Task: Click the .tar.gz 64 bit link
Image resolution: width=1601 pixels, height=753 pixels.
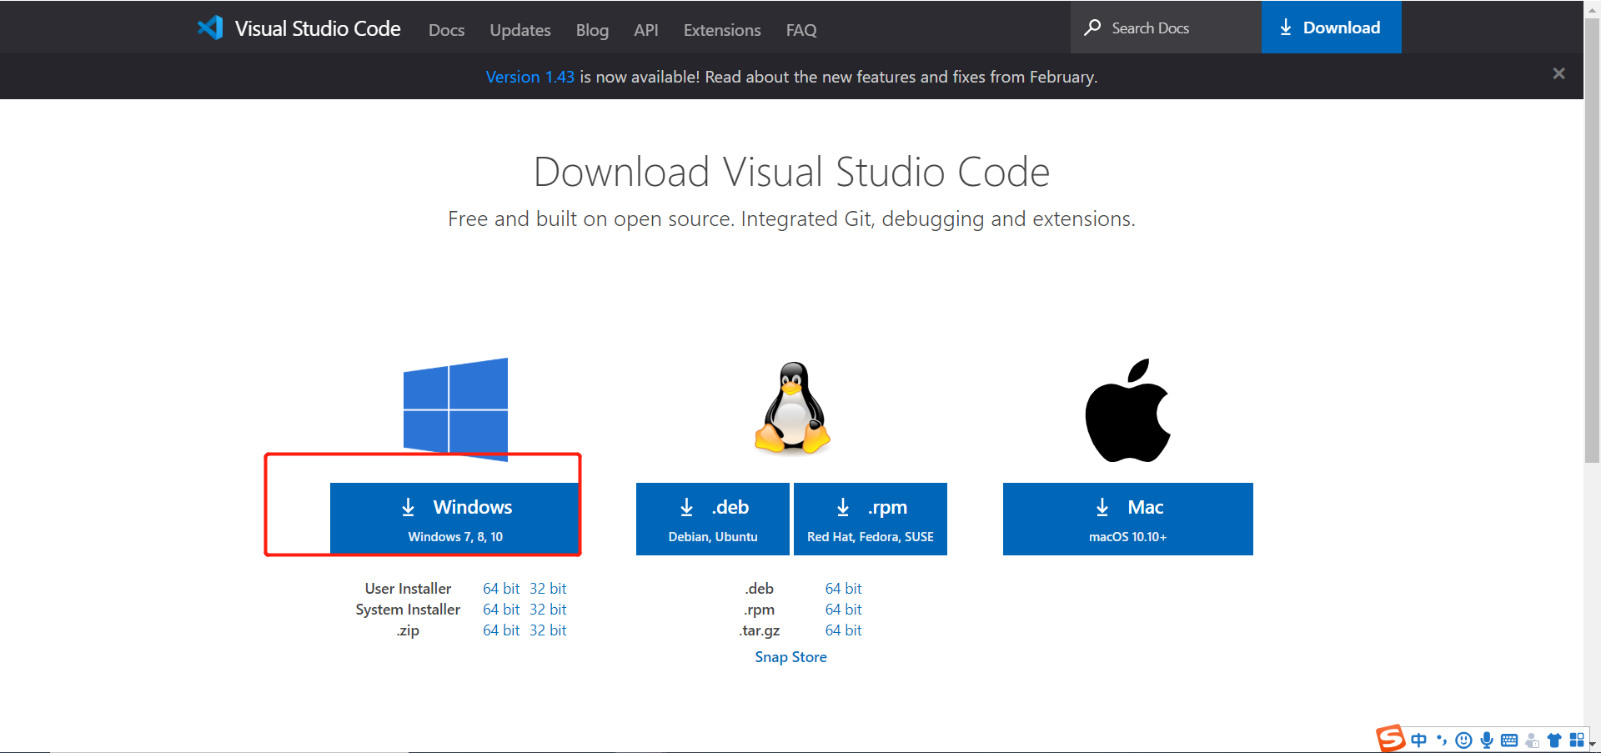Action: pyautogui.click(x=843, y=630)
